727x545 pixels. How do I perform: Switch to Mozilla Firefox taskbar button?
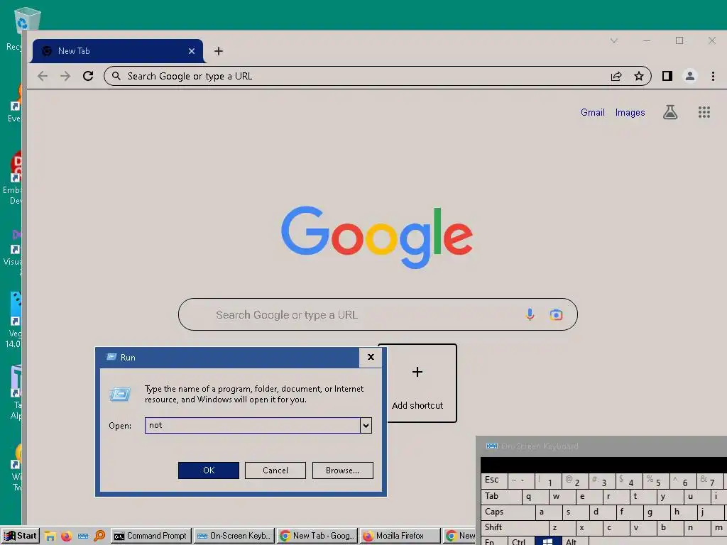(x=401, y=536)
